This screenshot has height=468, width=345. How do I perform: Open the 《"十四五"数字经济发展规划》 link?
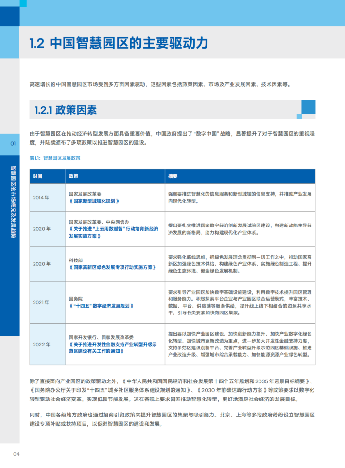click(101, 306)
